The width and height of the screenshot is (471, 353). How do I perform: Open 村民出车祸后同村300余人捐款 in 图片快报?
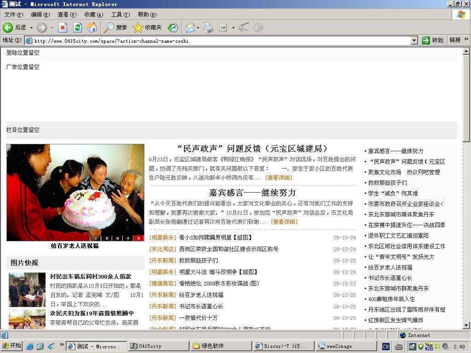click(x=91, y=276)
